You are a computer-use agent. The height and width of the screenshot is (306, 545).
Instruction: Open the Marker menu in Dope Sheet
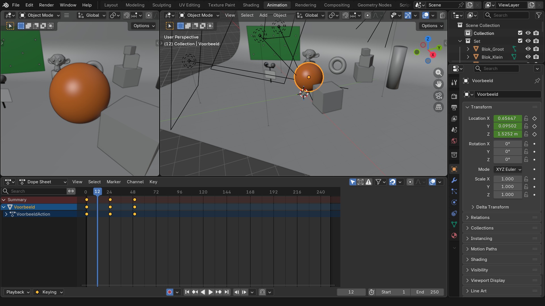114,182
